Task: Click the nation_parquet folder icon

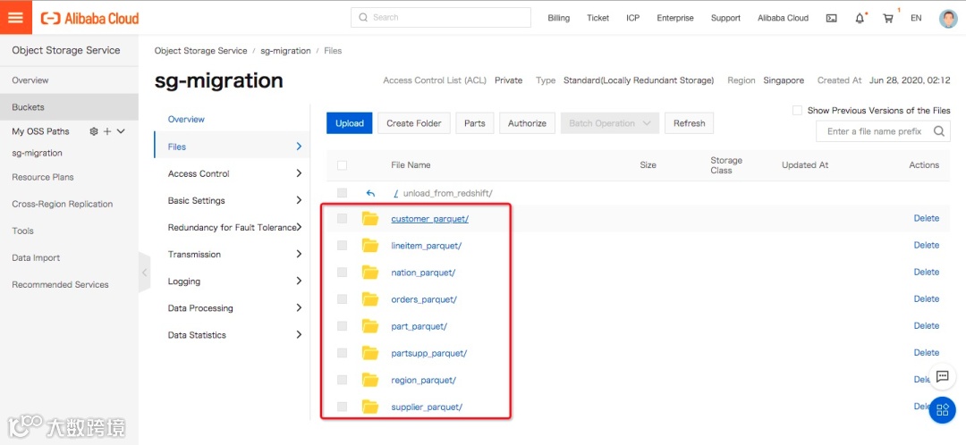Action: pyautogui.click(x=370, y=272)
